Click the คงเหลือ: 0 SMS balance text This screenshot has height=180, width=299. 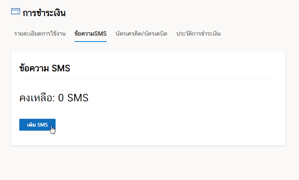54,98
